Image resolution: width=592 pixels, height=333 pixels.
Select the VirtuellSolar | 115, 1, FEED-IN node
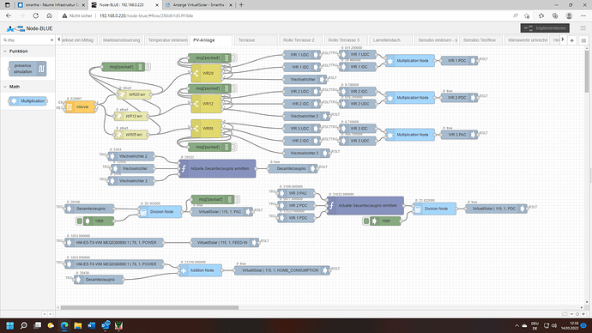[x=225, y=242]
